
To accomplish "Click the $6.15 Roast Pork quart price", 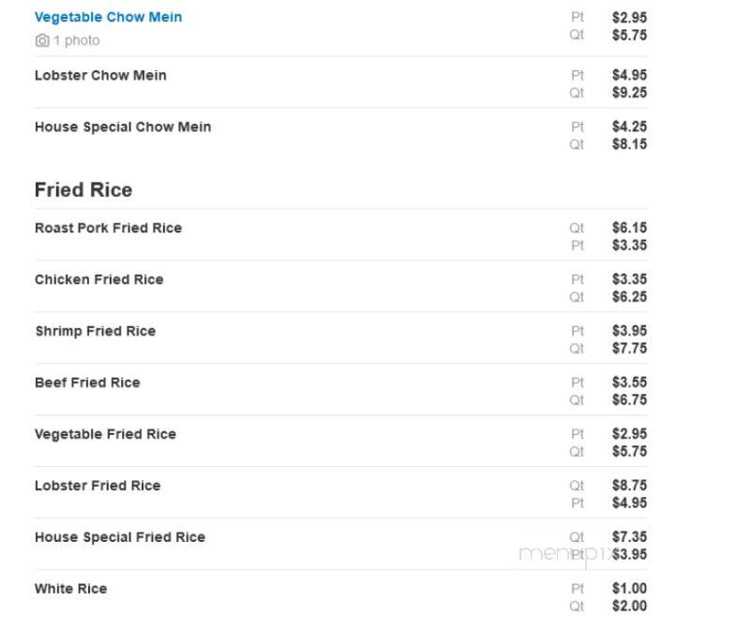I will [x=629, y=228].
